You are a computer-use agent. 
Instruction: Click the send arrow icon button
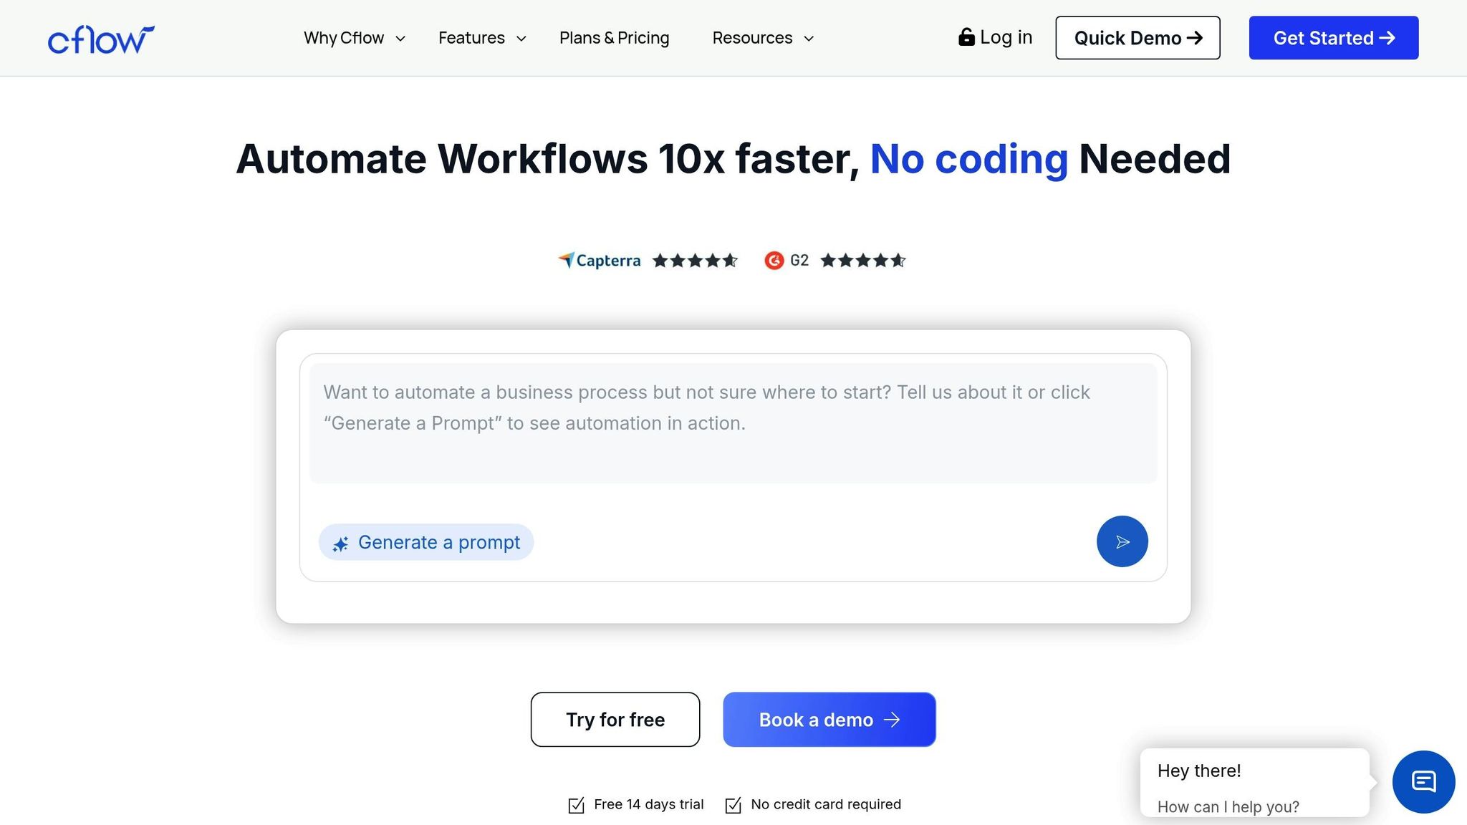tap(1122, 541)
